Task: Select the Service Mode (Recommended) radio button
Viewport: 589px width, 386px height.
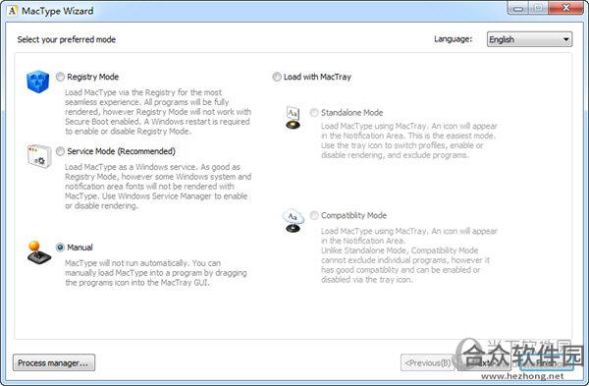Action: tap(60, 151)
